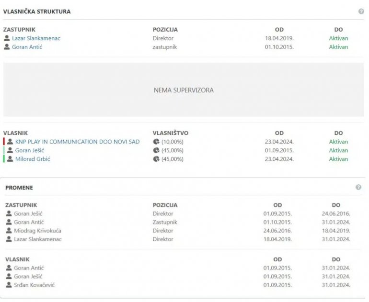
Task: Click person icon next to Milorad Grbić
Action: point(10,159)
